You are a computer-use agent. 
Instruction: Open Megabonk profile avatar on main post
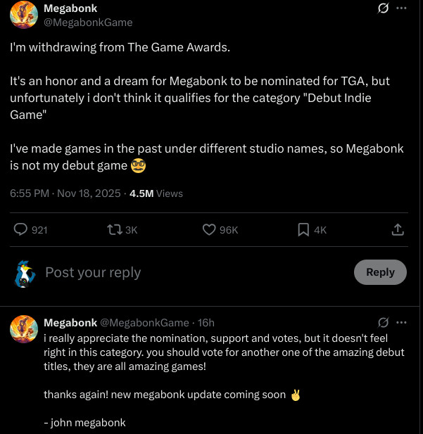[x=24, y=15]
